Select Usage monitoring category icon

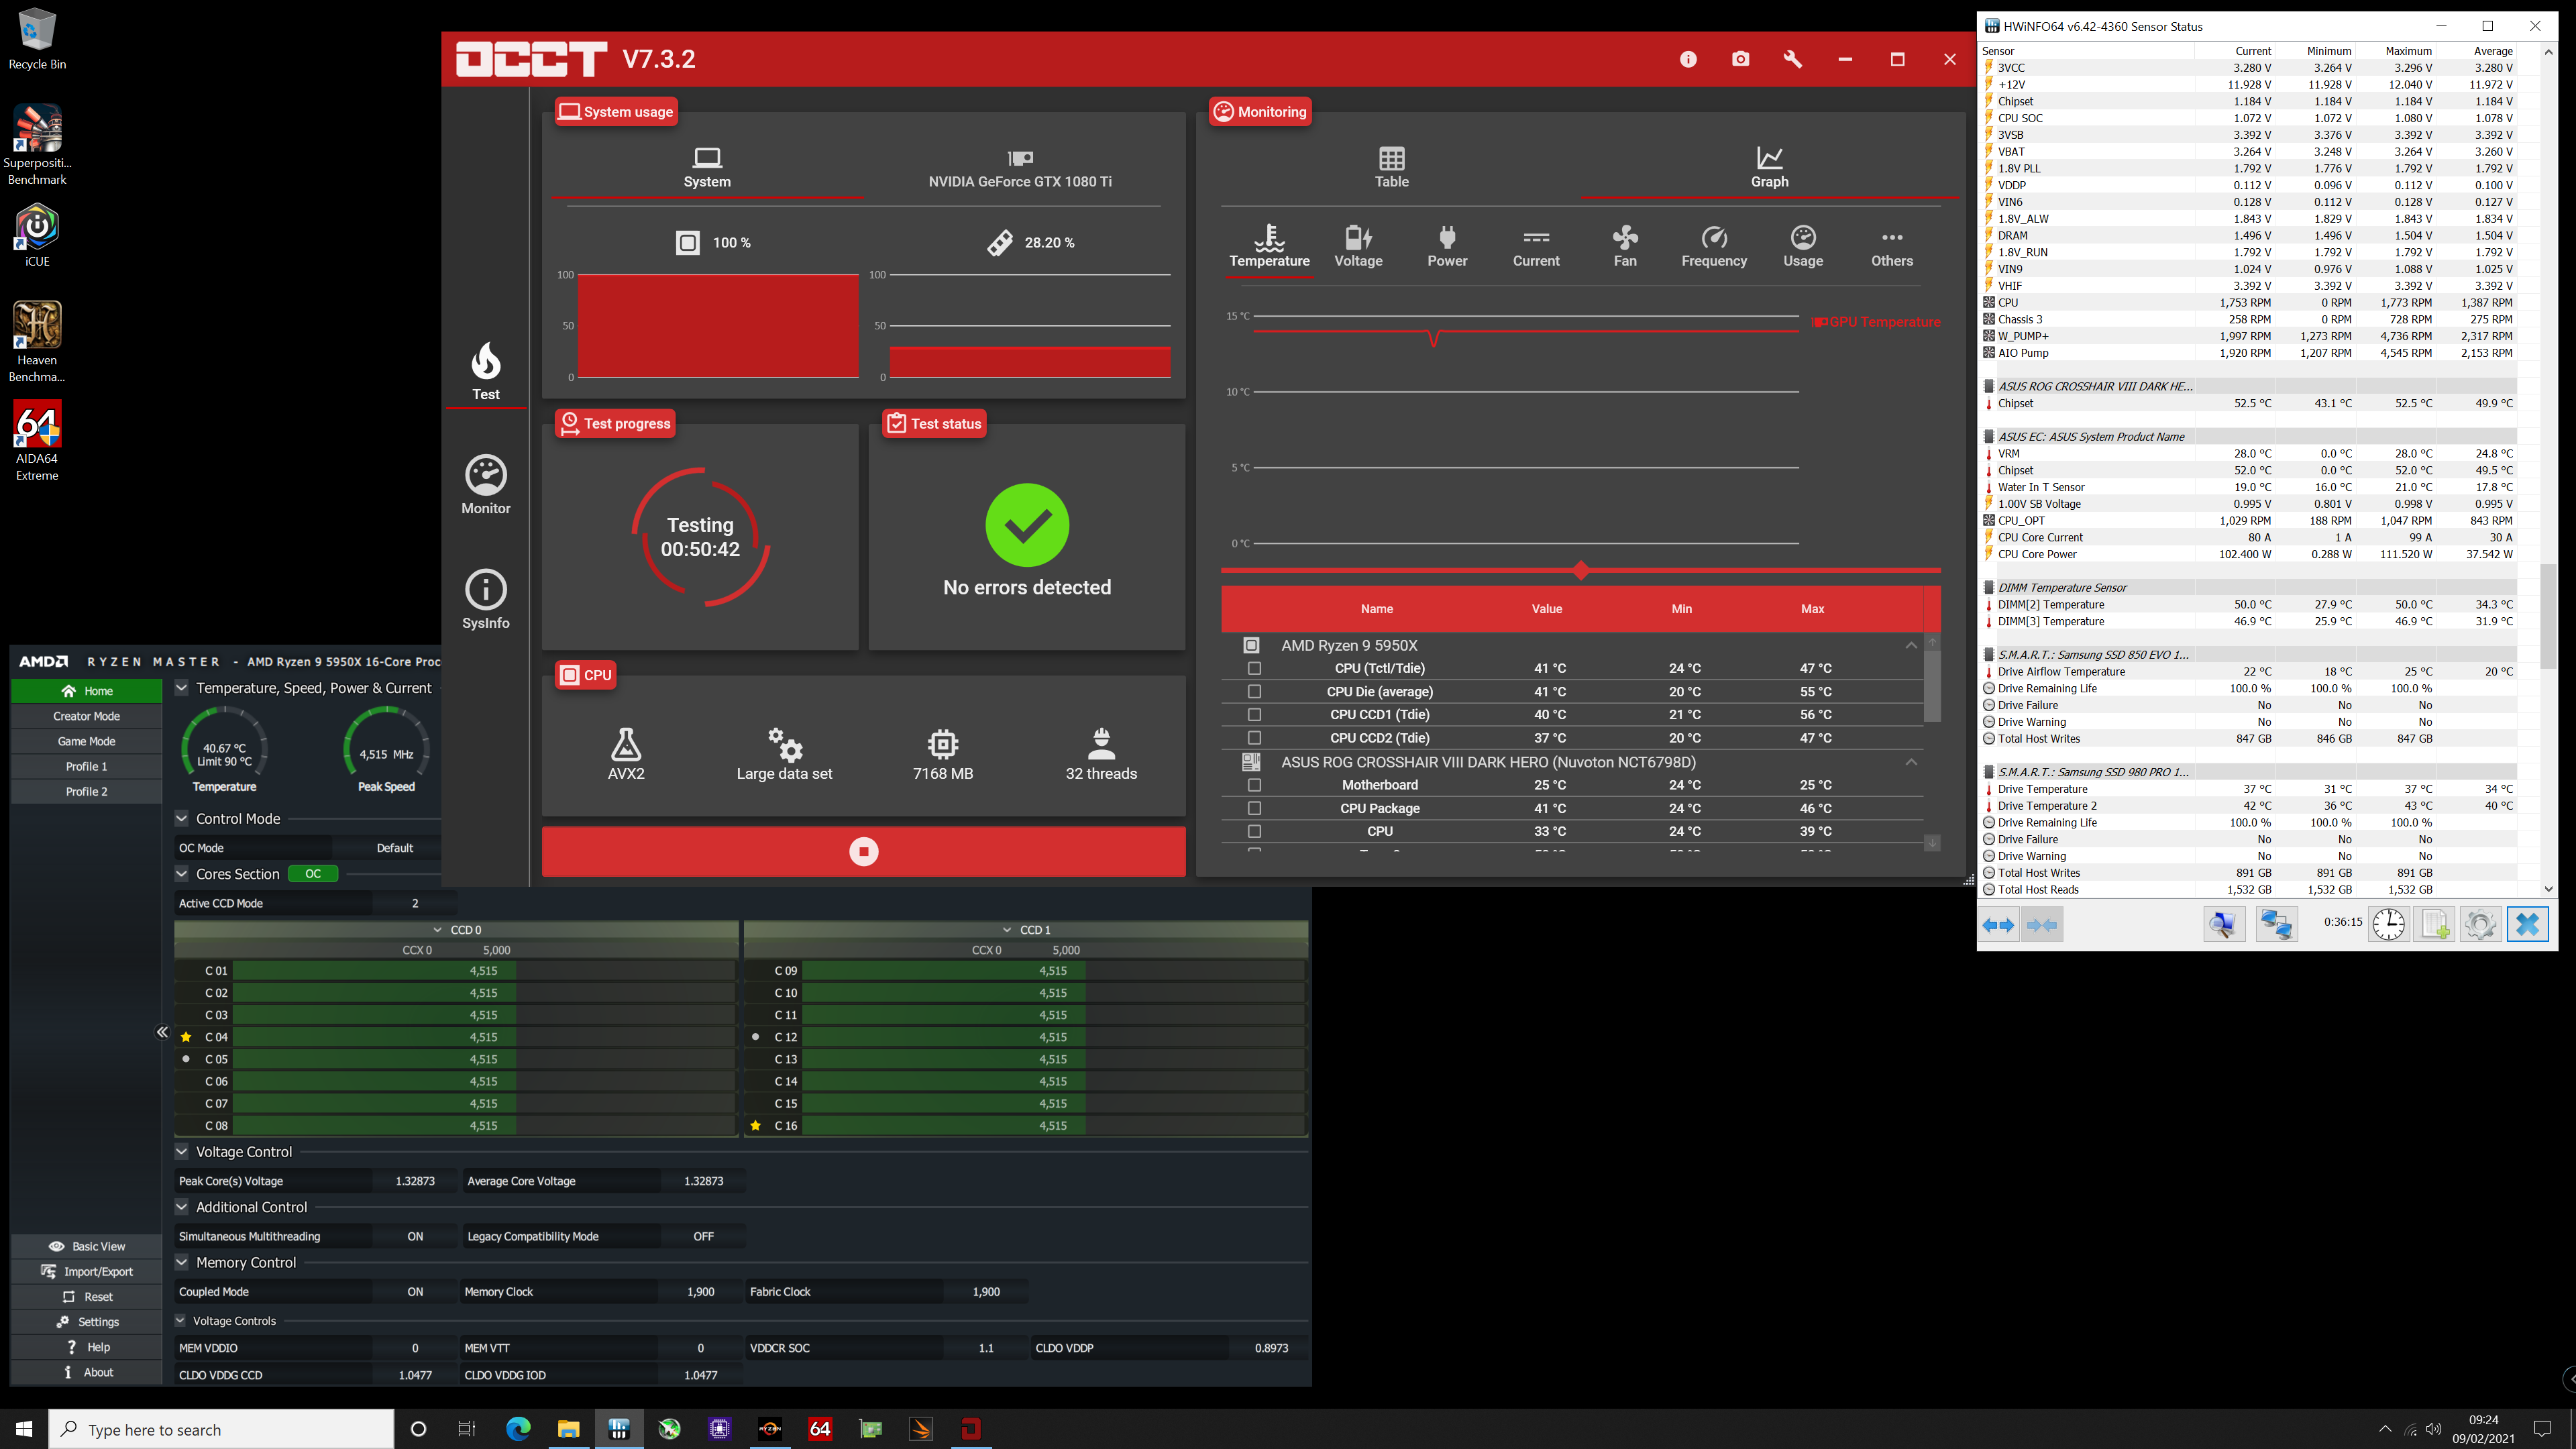coord(1803,246)
